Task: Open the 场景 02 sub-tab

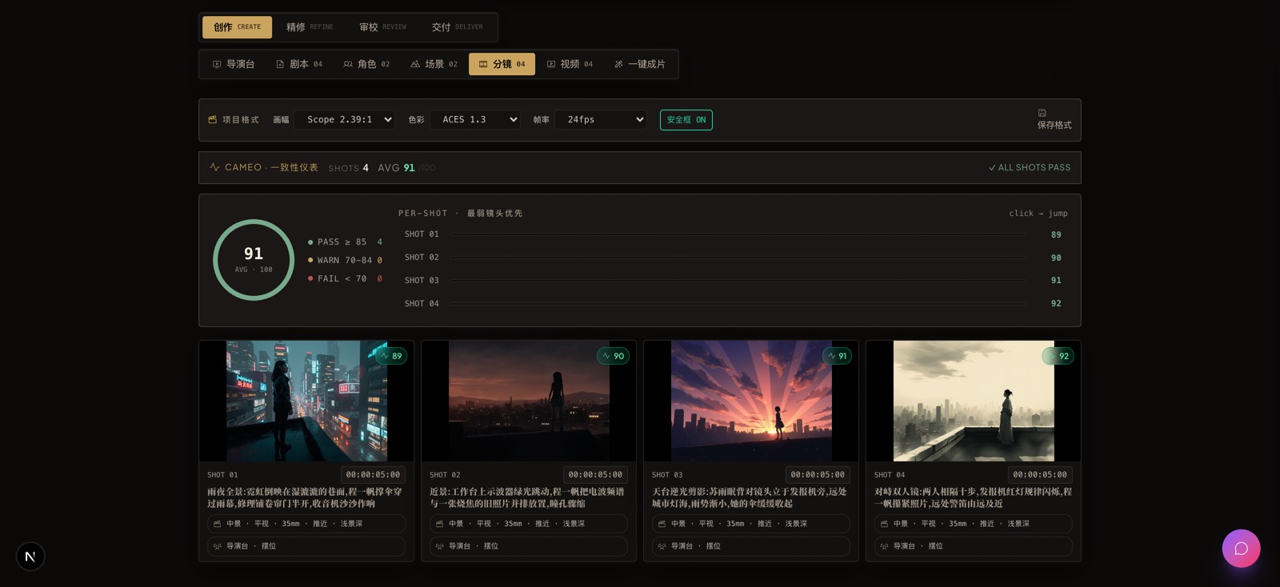Action: coord(434,64)
